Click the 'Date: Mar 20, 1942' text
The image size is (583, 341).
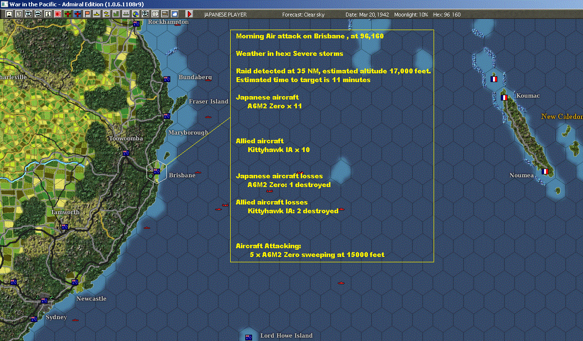[x=367, y=15]
